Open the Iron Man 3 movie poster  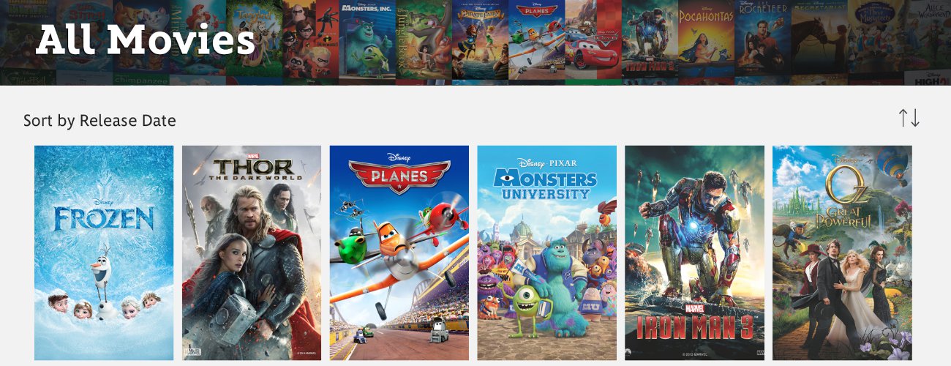coord(695,253)
